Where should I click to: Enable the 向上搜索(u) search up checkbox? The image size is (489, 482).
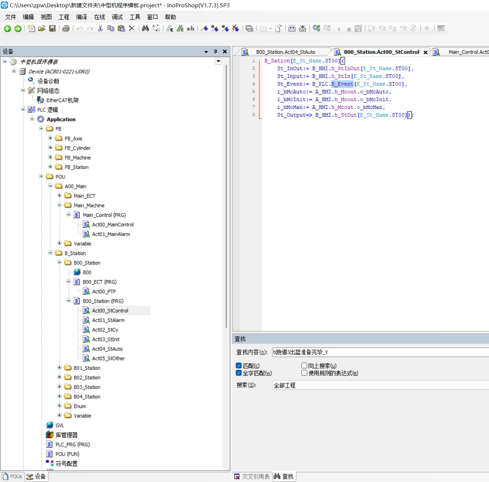pyautogui.click(x=304, y=365)
